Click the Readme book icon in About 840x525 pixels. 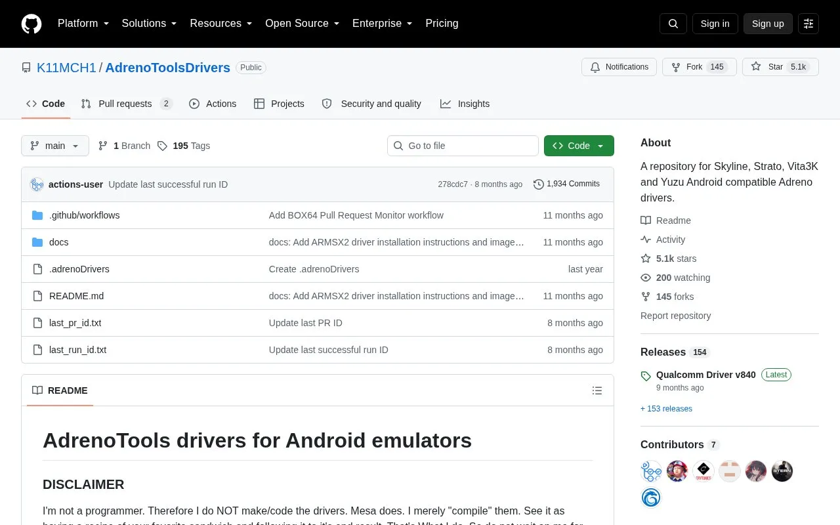[646, 220]
